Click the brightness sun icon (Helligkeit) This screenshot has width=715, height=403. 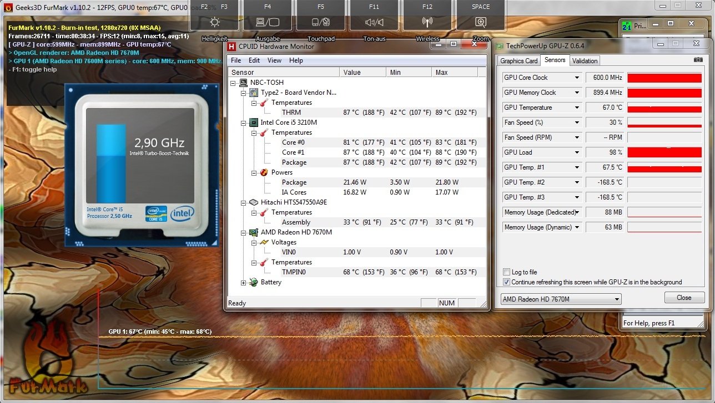point(215,22)
